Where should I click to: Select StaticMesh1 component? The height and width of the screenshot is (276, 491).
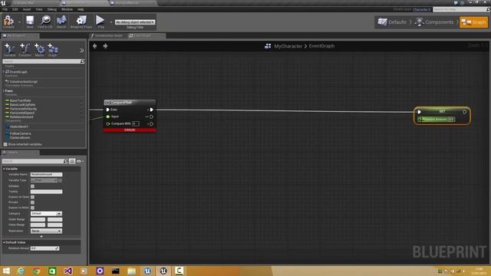pyautogui.click(x=18, y=127)
